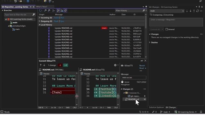
Task: Select the README.md modified file in Changes
Action: click(135, 99)
